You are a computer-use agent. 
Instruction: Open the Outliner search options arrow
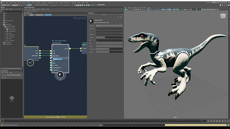tap(22, 11)
